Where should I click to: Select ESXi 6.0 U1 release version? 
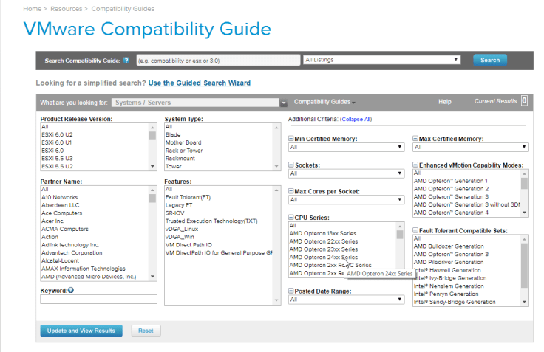pyautogui.click(x=57, y=142)
